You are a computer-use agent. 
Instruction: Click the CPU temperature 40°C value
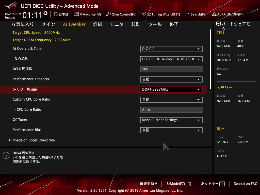click(241, 46)
